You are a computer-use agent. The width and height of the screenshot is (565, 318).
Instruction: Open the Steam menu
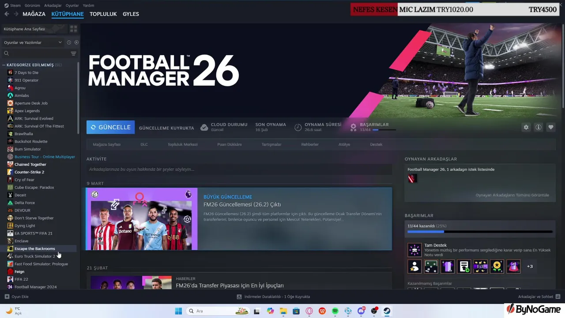click(x=12, y=5)
